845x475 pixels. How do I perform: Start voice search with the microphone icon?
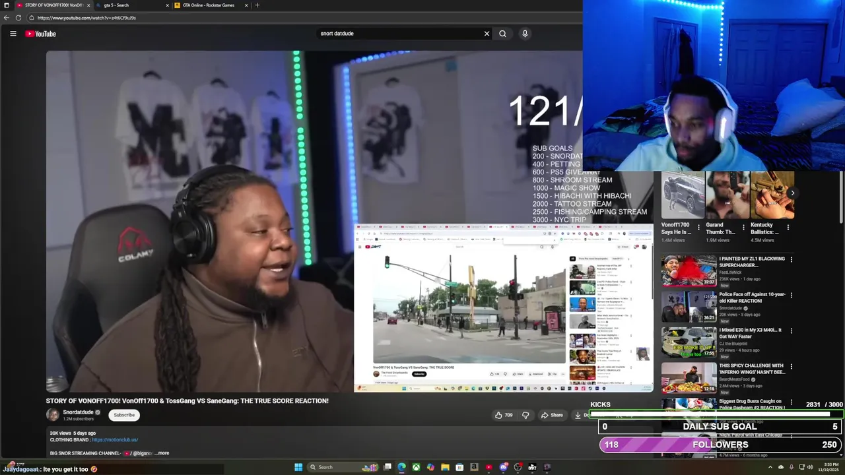[x=525, y=34]
